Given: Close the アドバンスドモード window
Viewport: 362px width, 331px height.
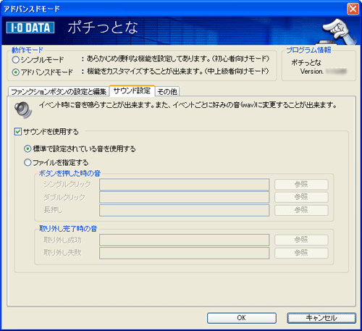Looking at the screenshot, I should pos(353,9).
